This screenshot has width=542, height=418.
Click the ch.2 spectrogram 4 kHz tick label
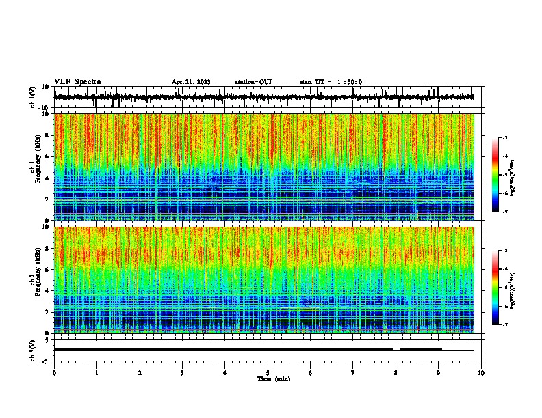(x=47, y=291)
